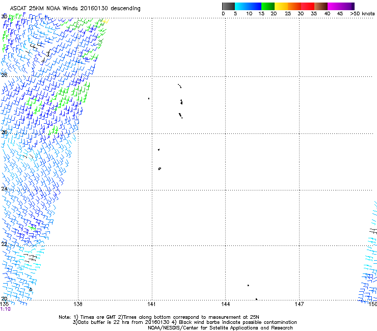The image size is (377, 331).
Task: Click the longitude label 138
Action: pyautogui.click(x=78, y=304)
